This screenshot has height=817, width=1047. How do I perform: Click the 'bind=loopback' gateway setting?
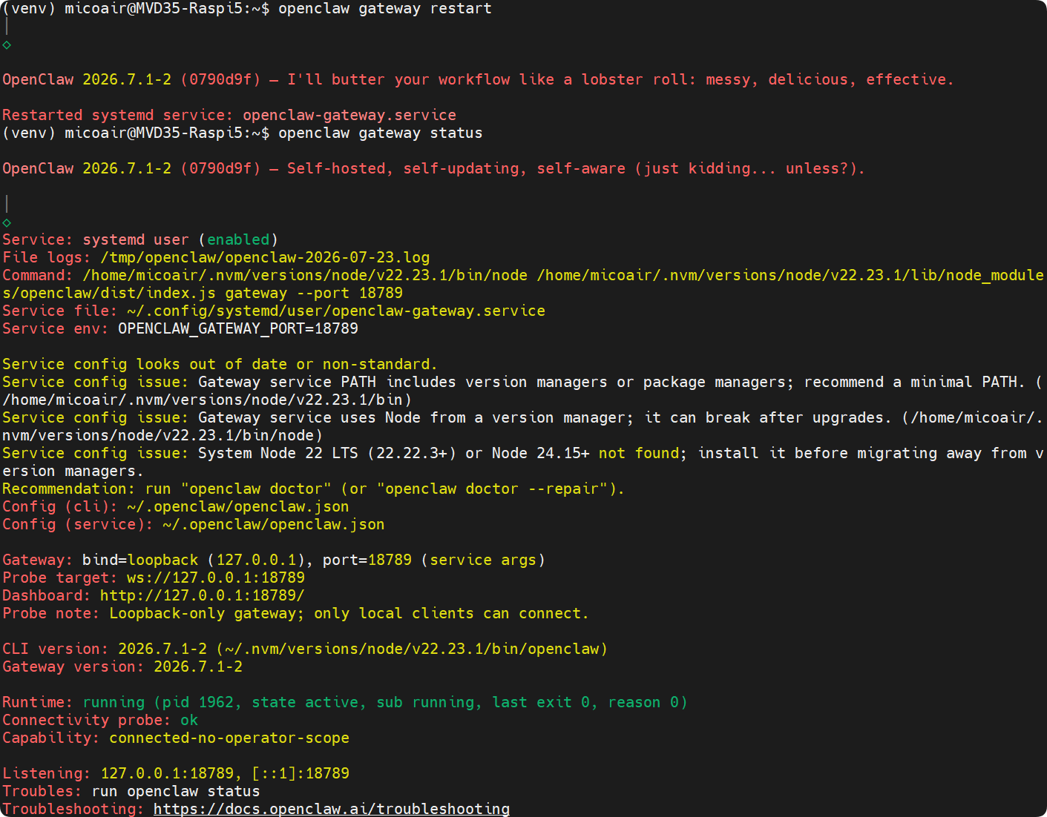(x=140, y=560)
